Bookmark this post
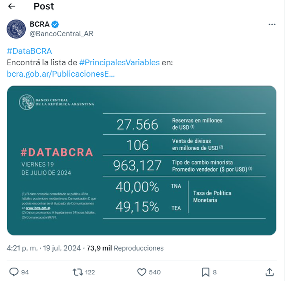Viewport: 291px width, 281px height. click(x=206, y=272)
